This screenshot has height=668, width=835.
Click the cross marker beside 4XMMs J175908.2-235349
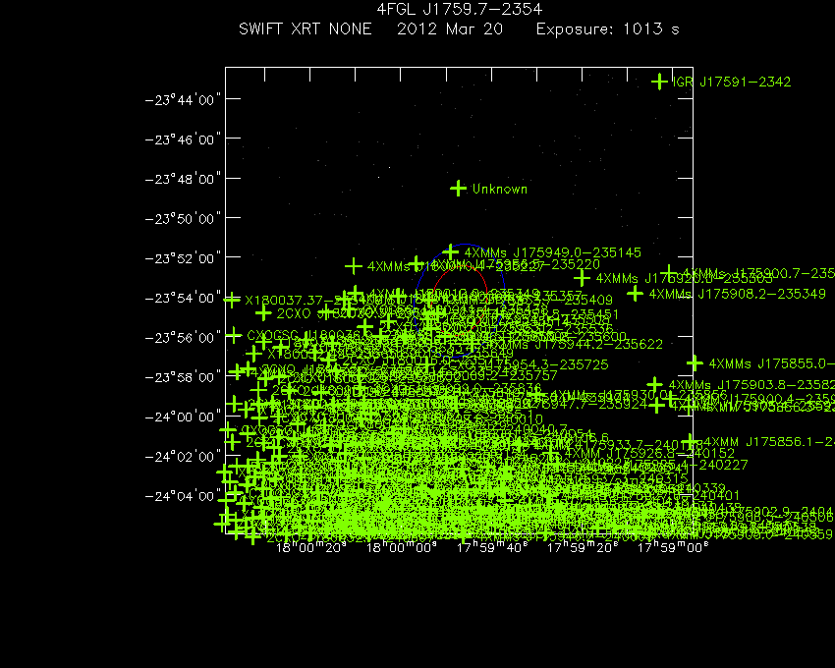click(x=635, y=293)
